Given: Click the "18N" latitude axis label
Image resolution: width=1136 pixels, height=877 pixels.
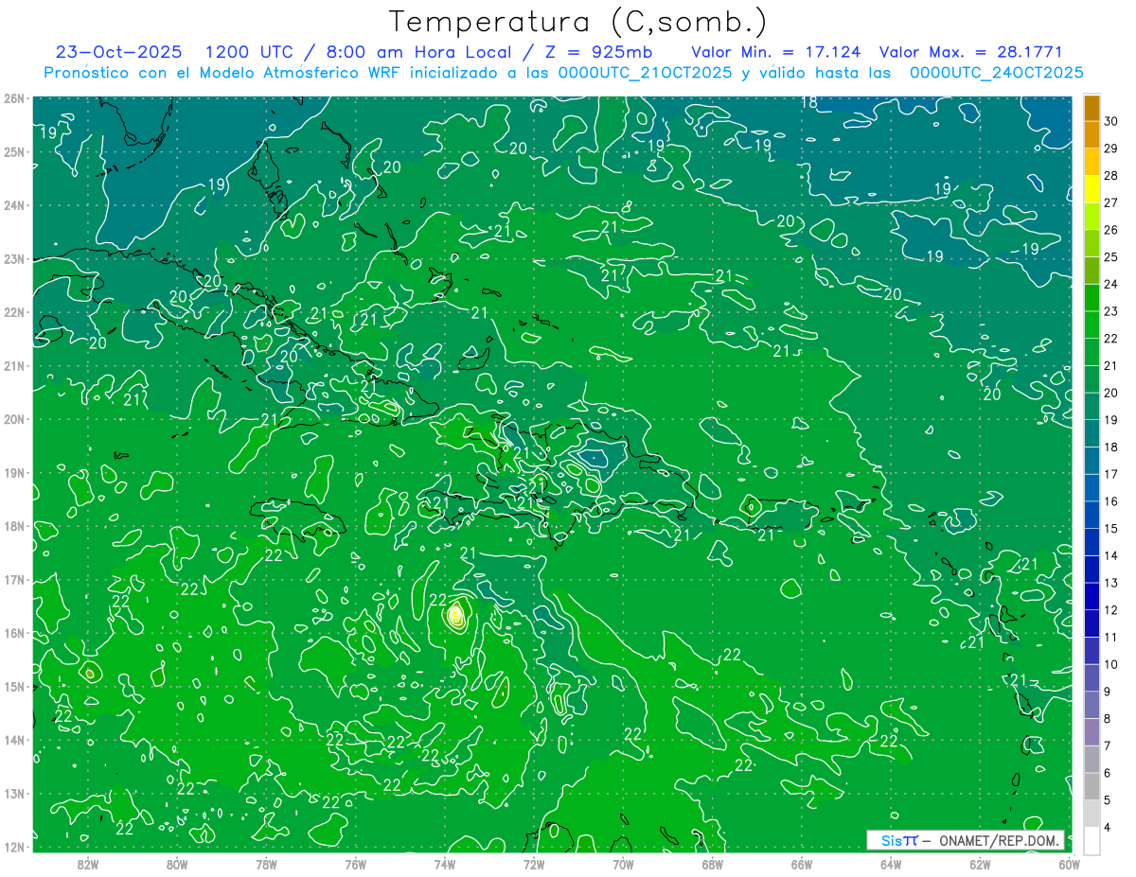Looking at the screenshot, I should (x=14, y=526).
